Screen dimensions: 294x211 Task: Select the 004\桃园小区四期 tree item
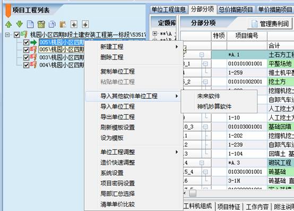pyautogui.click(x=62, y=65)
